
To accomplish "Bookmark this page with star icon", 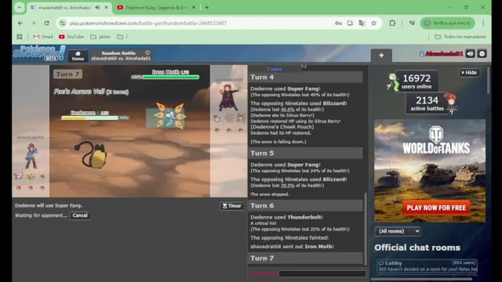I will click(x=374, y=23).
